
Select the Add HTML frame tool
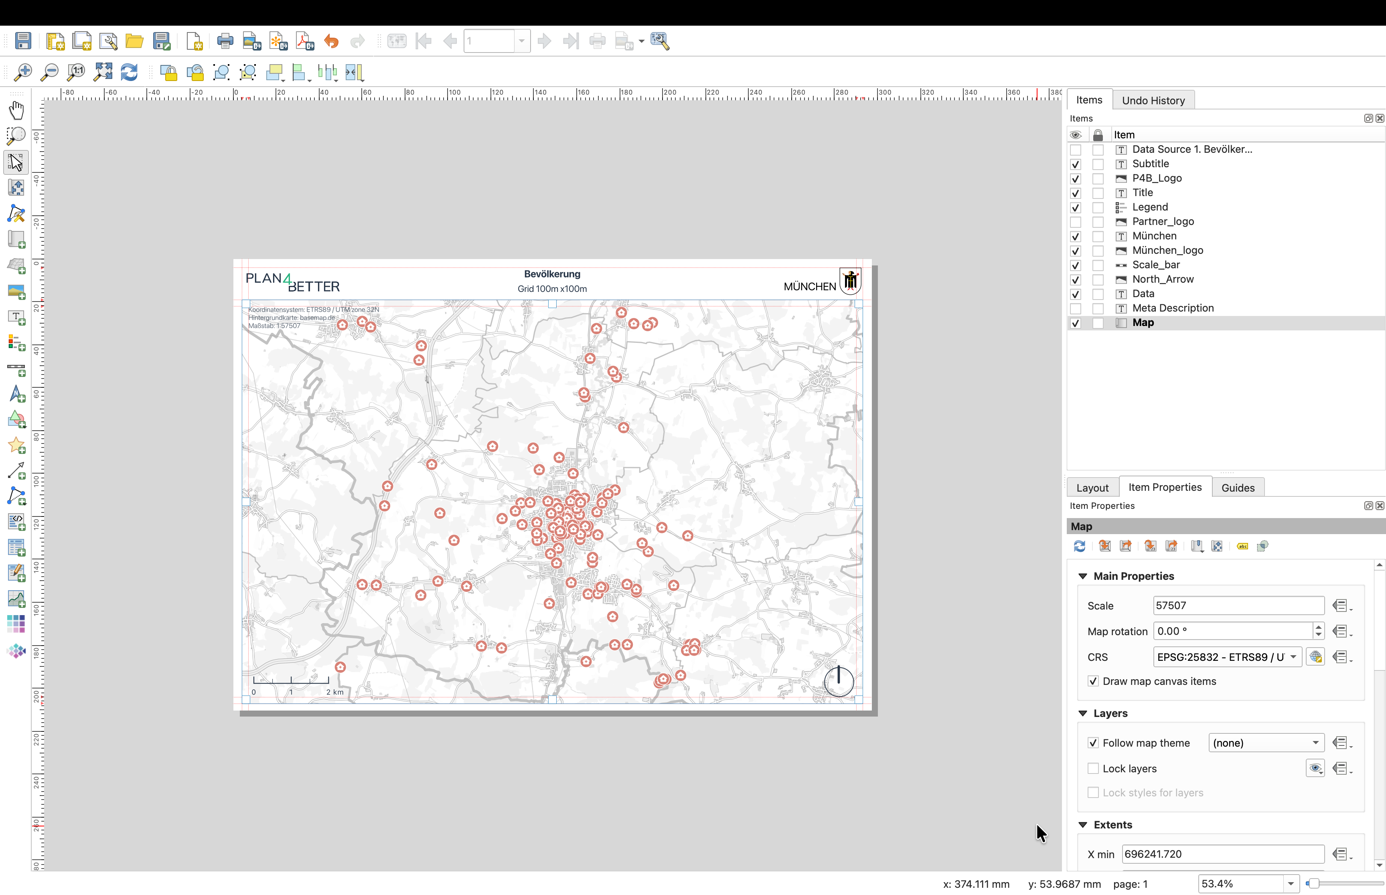tap(16, 522)
